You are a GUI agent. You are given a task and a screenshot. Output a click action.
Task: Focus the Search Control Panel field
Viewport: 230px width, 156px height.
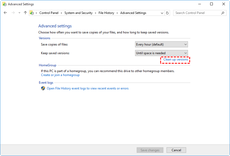[x=197, y=13]
